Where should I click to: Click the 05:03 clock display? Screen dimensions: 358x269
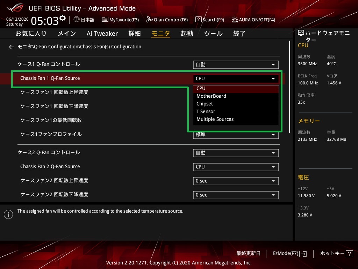(x=45, y=21)
